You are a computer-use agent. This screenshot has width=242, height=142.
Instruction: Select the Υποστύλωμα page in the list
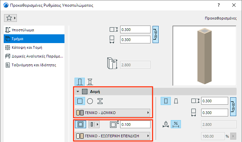click(x=34, y=30)
